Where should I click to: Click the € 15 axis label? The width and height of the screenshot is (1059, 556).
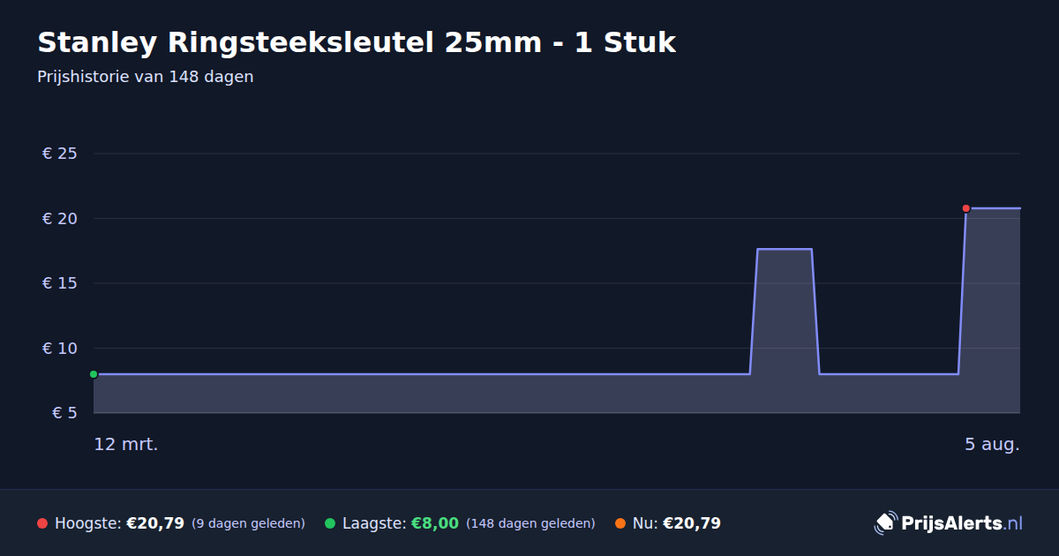point(60,283)
